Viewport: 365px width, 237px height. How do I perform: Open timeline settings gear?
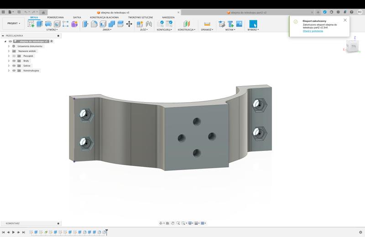360,232
